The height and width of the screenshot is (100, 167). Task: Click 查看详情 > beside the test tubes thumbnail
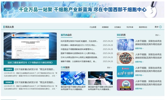[x=139, y=48]
